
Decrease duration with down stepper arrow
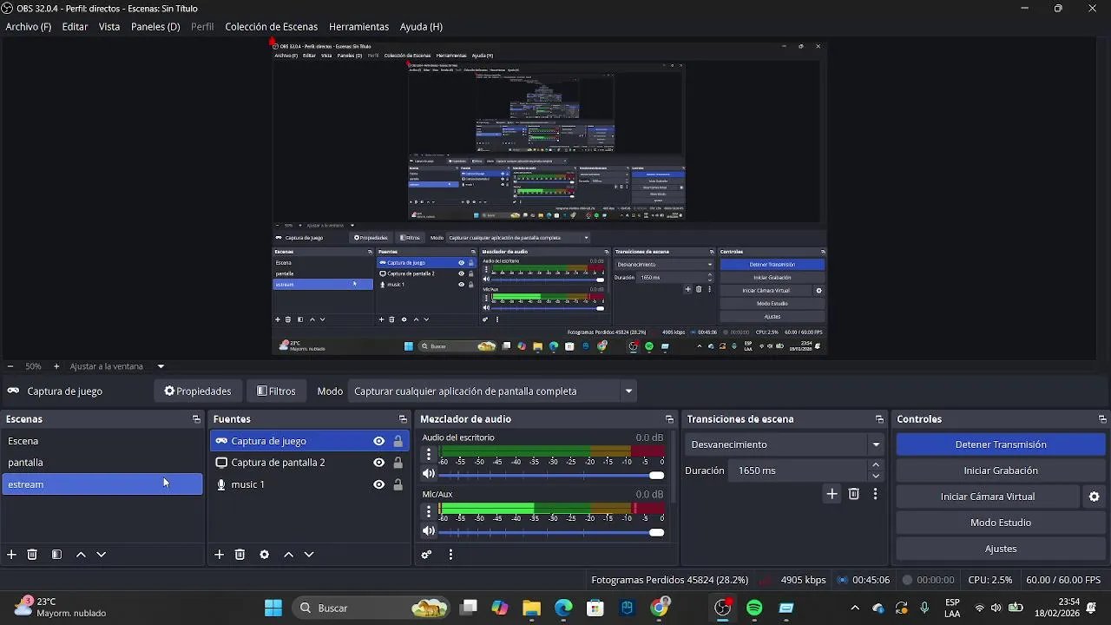pyautogui.click(x=876, y=477)
